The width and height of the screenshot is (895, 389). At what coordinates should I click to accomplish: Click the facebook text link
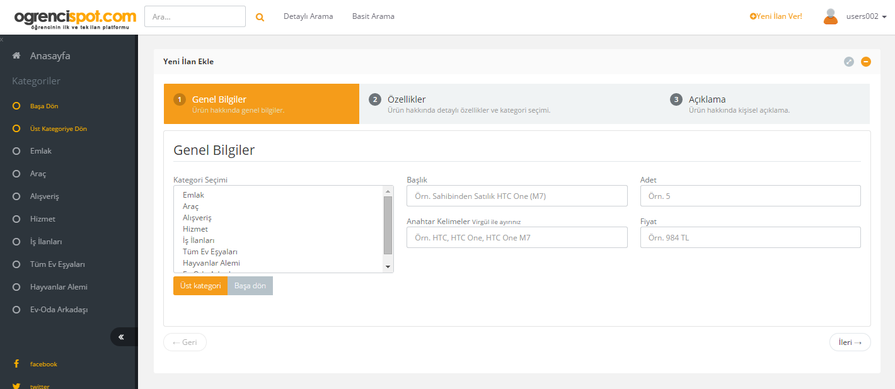click(43, 364)
